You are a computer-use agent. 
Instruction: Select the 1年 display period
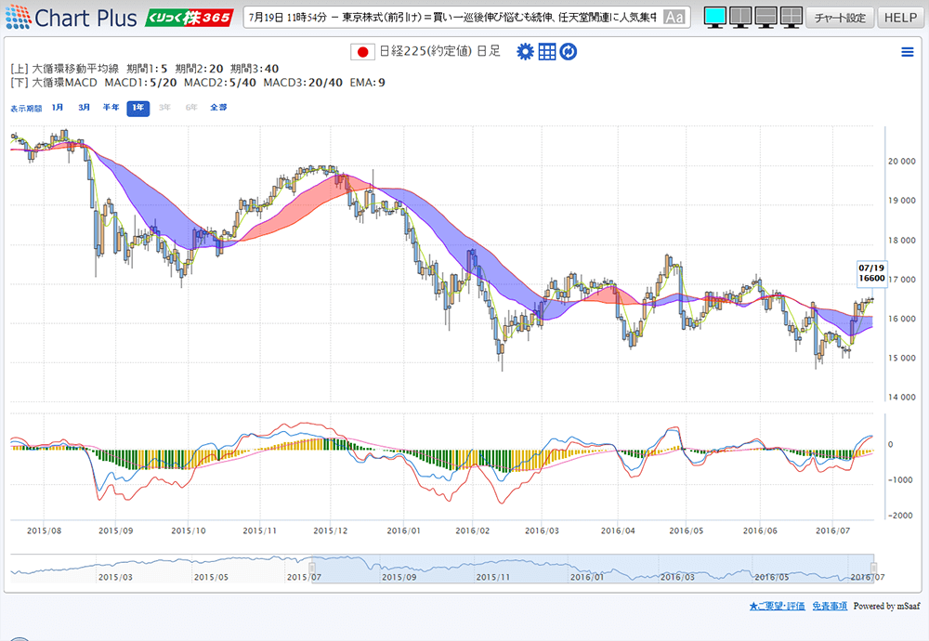click(138, 108)
